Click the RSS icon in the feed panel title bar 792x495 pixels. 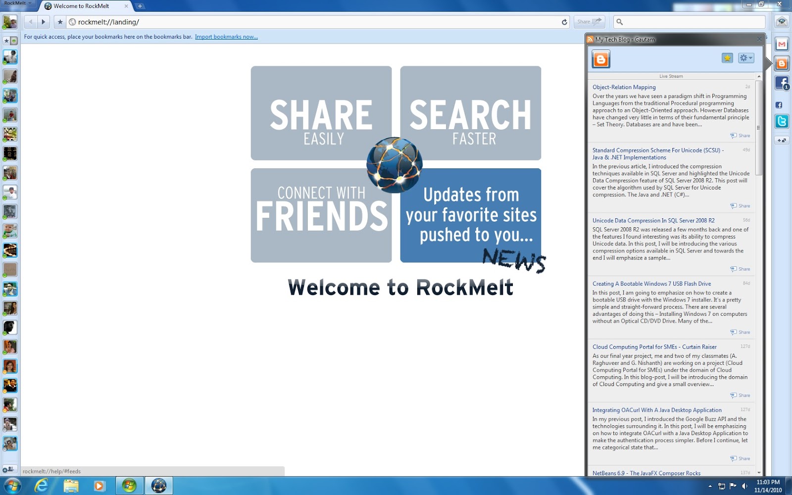click(x=590, y=40)
